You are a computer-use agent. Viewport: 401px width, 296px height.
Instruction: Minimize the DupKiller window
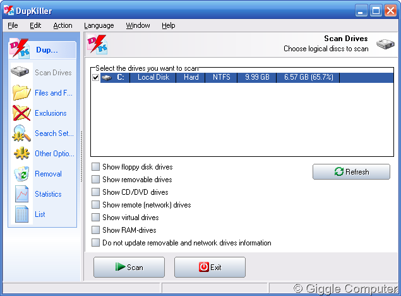(361, 11)
